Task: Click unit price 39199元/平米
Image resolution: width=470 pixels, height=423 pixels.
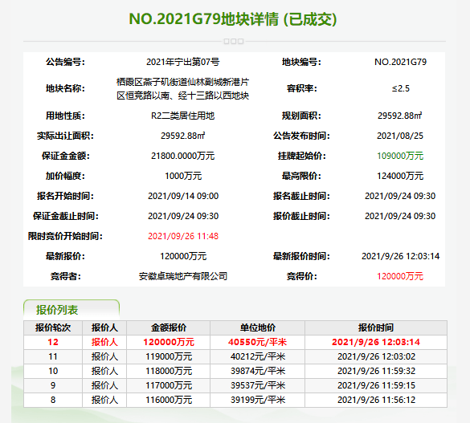Action: (x=257, y=400)
